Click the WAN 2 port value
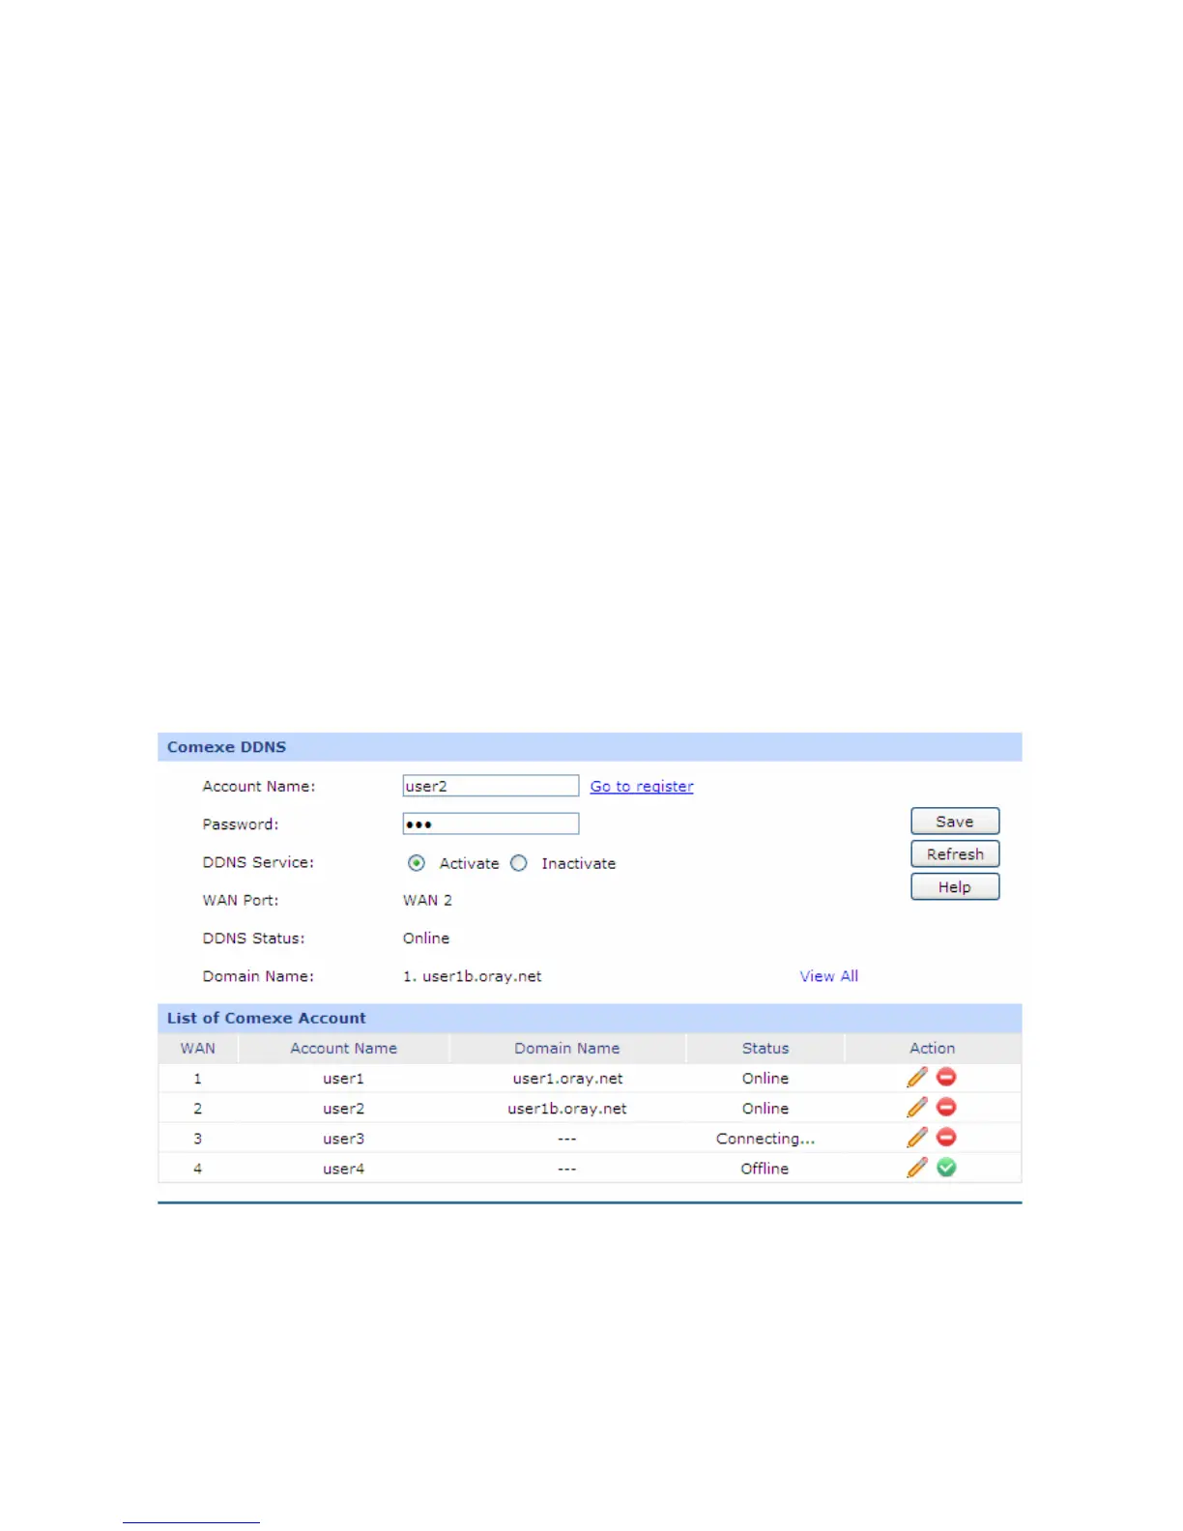 click(427, 900)
